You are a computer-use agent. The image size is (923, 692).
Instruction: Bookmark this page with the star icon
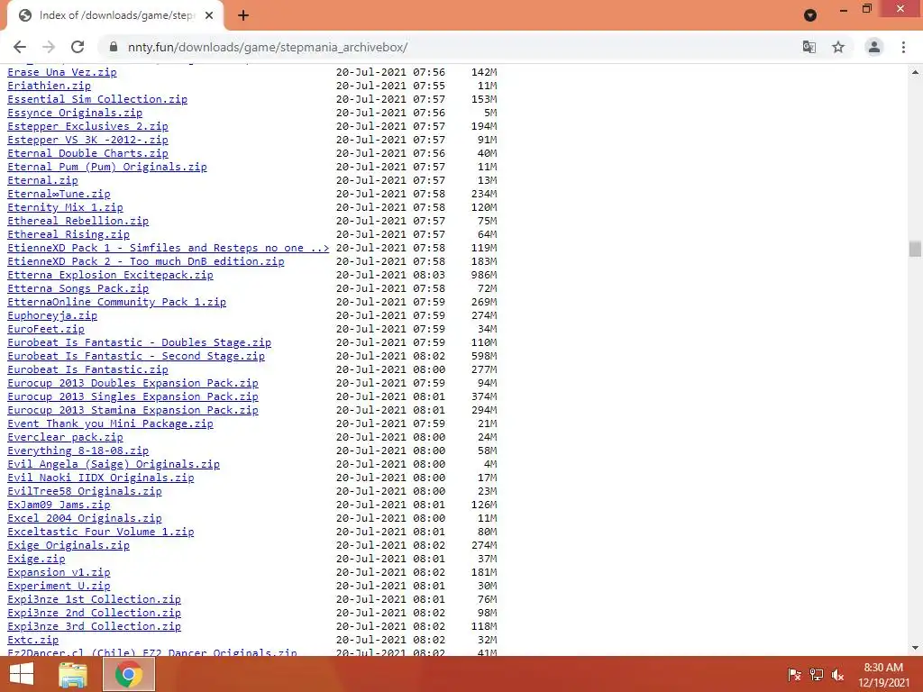[x=838, y=47]
